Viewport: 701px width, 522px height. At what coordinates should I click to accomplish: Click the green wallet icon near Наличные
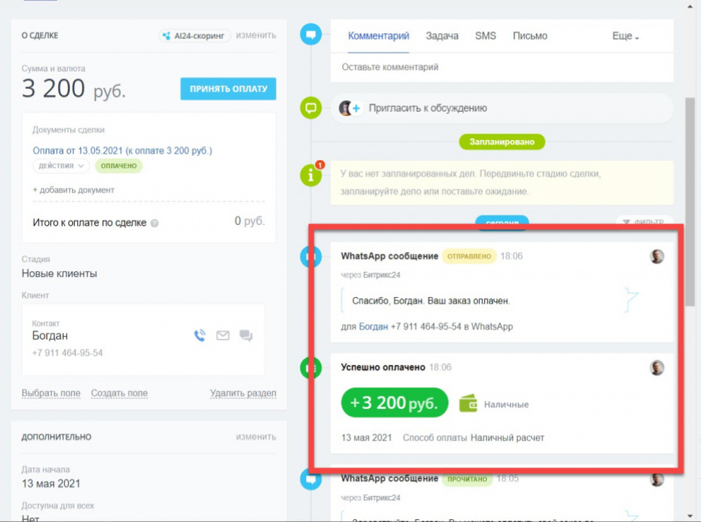click(468, 404)
